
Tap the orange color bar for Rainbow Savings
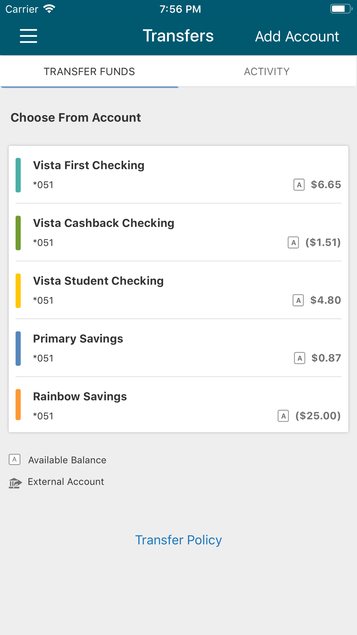coord(18,405)
